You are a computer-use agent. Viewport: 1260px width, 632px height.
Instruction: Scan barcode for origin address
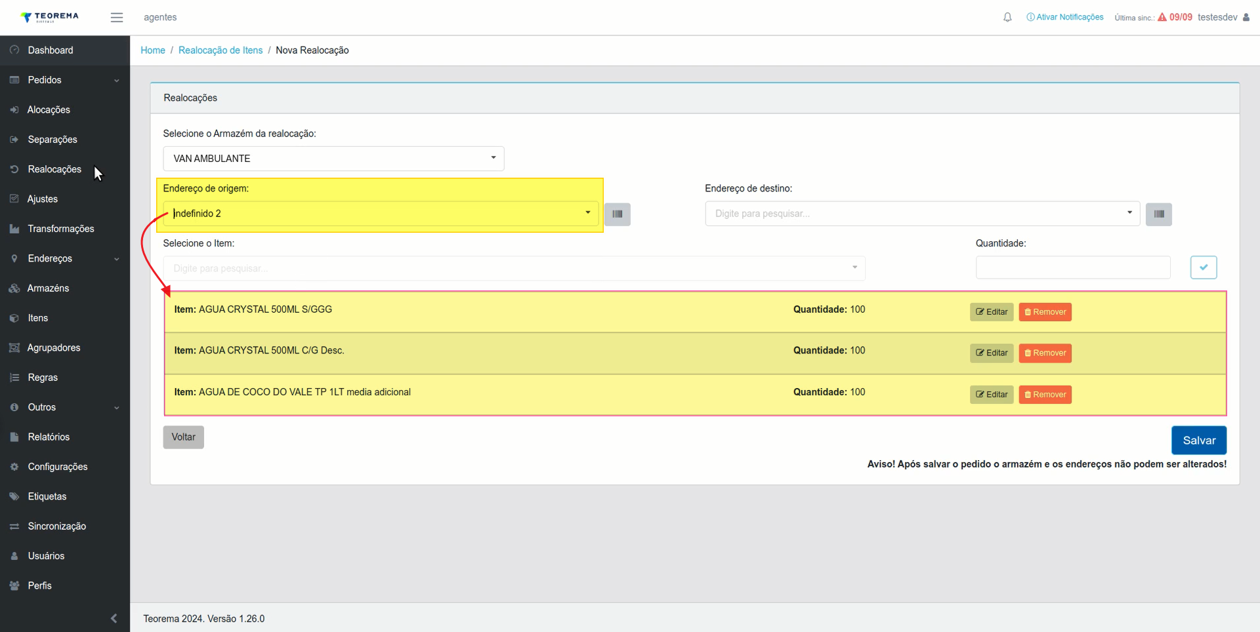(x=617, y=214)
